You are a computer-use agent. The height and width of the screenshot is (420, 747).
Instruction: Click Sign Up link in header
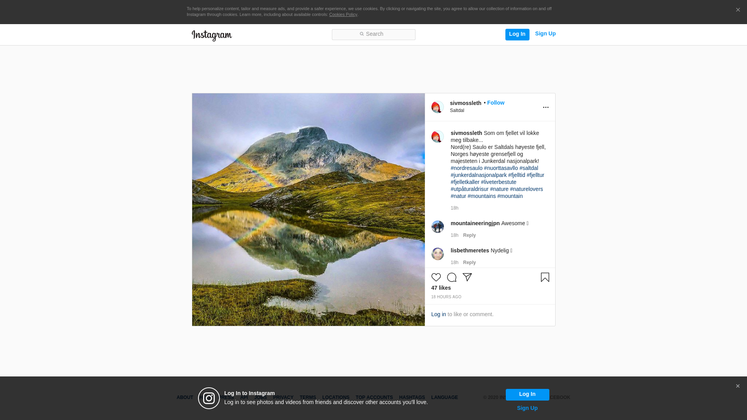[545, 33]
